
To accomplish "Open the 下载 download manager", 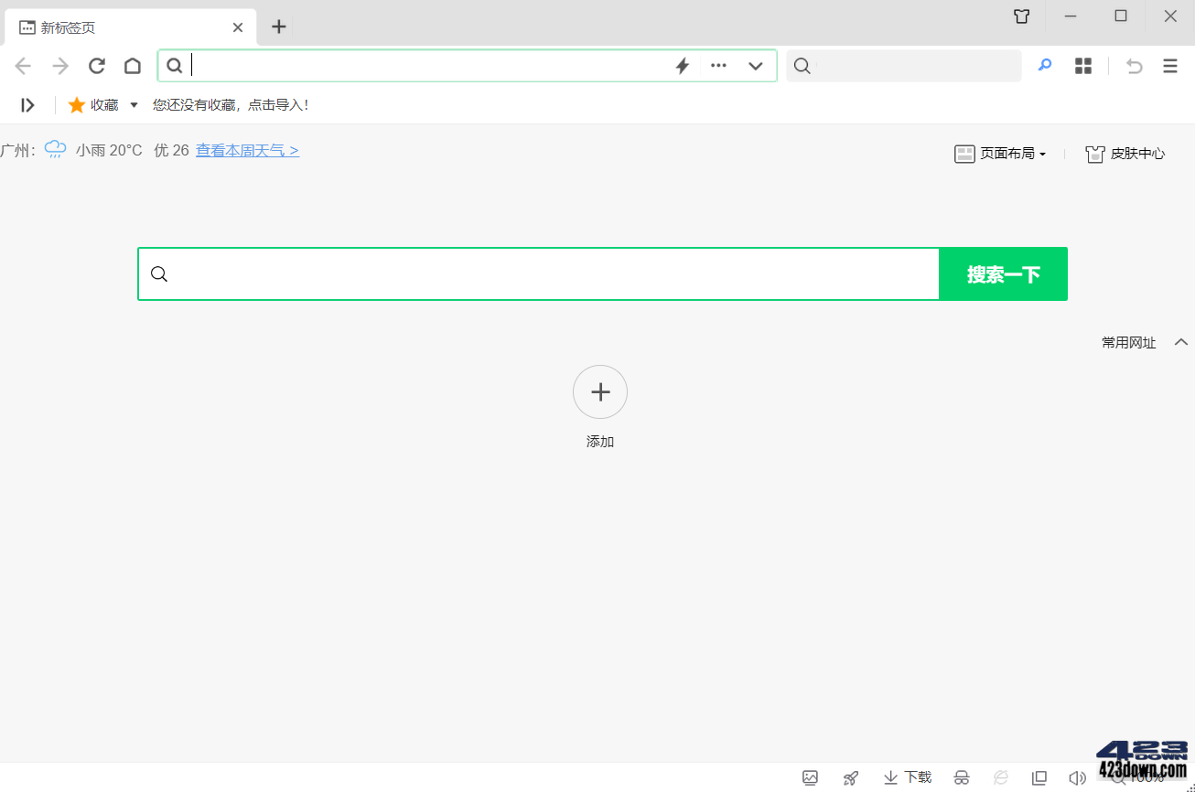I will point(906,777).
